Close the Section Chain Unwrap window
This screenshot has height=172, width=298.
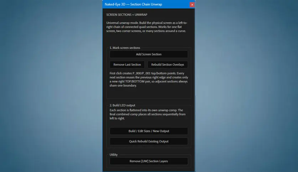[x=192, y=5]
